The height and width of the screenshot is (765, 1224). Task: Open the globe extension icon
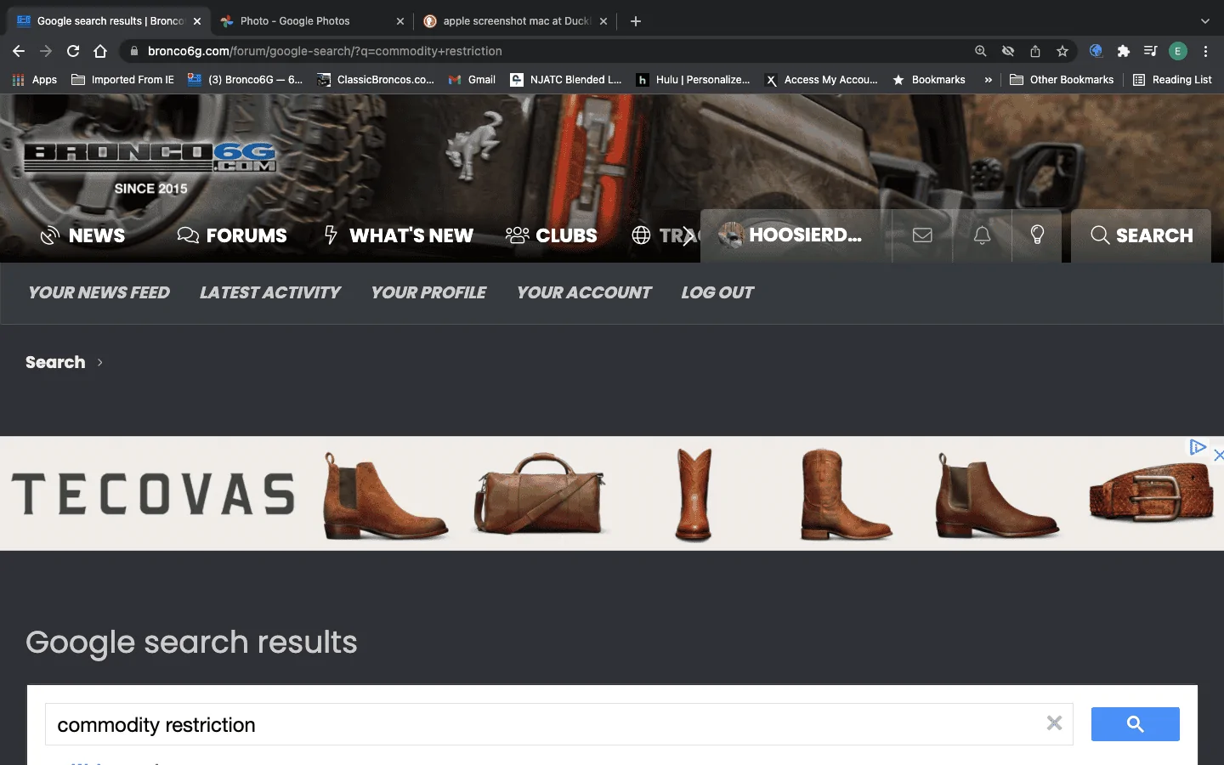coord(1096,51)
